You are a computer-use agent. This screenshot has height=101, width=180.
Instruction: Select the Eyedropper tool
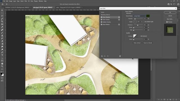(x=2, y=27)
